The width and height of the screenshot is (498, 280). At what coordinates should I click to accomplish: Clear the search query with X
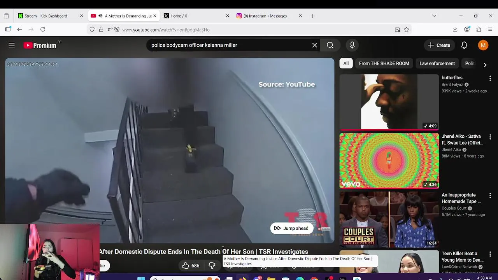tap(314, 45)
